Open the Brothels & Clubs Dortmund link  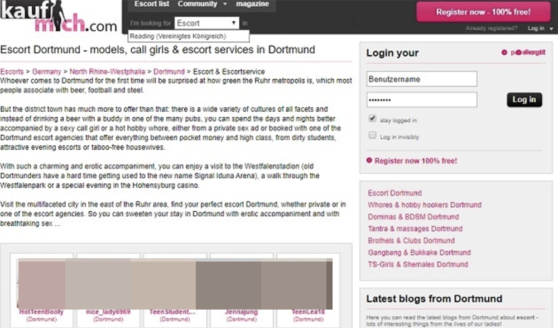[411, 241]
